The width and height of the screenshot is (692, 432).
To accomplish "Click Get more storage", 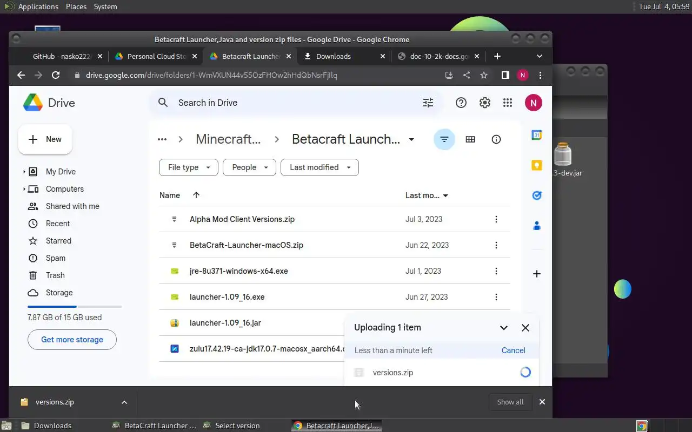I will [72, 340].
